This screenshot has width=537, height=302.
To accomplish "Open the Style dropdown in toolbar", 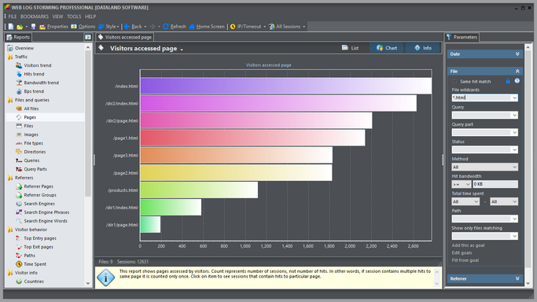I will click(x=109, y=27).
